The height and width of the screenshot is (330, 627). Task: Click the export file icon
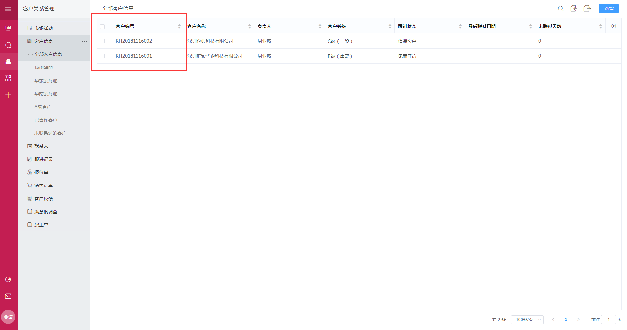[587, 9]
